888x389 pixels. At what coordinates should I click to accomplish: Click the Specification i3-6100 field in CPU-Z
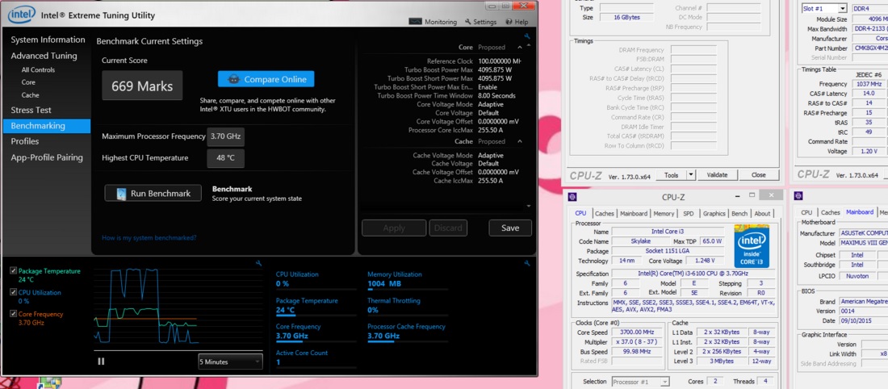click(x=693, y=274)
